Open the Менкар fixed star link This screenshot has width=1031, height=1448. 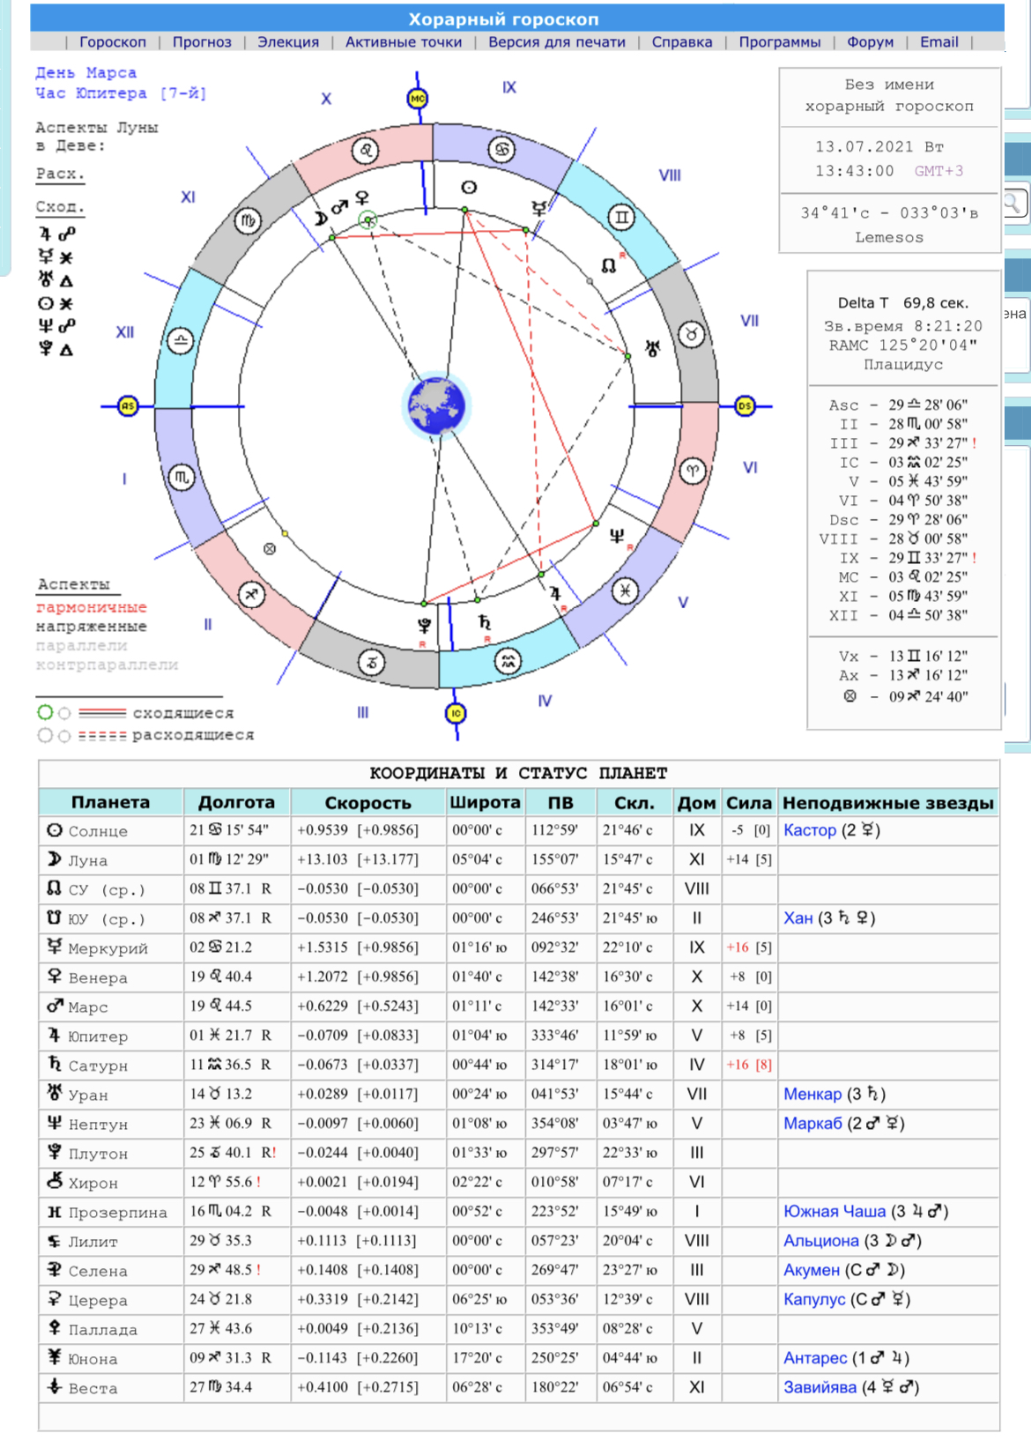coord(813,1094)
